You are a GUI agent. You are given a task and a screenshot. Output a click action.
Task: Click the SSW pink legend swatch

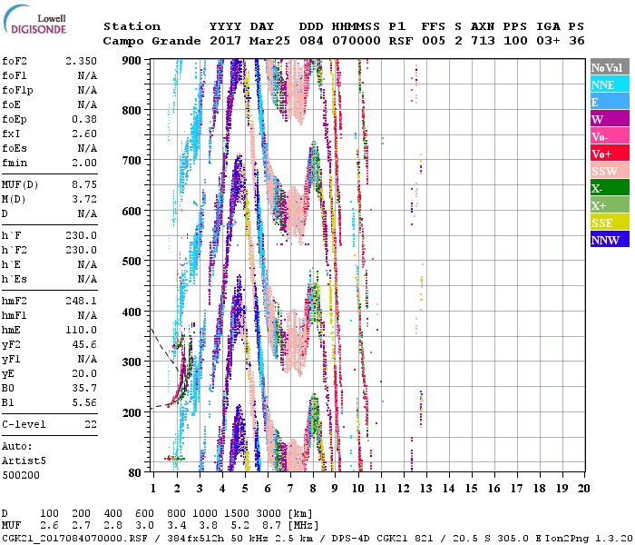point(607,171)
